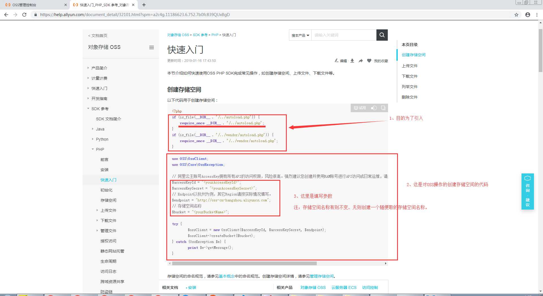Open 云服务器 ECS related product

click(x=344, y=288)
